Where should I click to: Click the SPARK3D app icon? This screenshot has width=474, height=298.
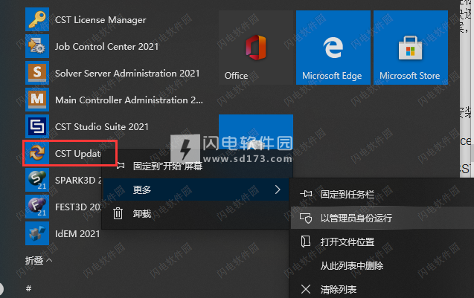(x=37, y=180)
